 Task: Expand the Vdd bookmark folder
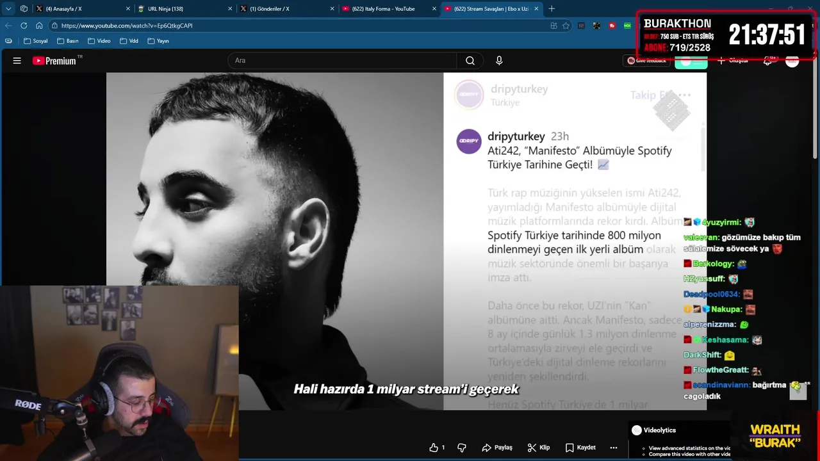click(129, 41)
